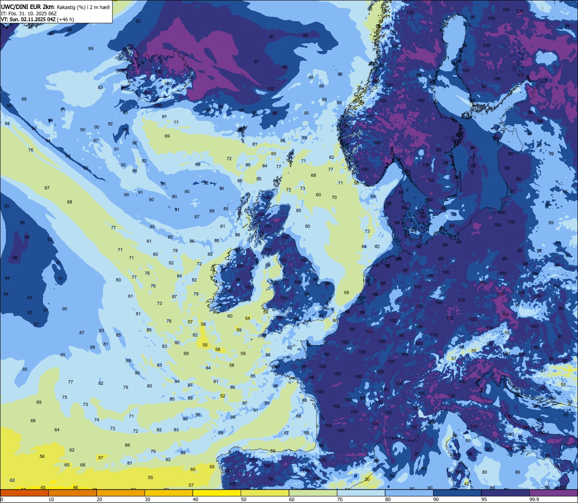Pick the purple legend swatch above 99.9
The width and height of the screenshot is (578, 503).
pos(553,493)
